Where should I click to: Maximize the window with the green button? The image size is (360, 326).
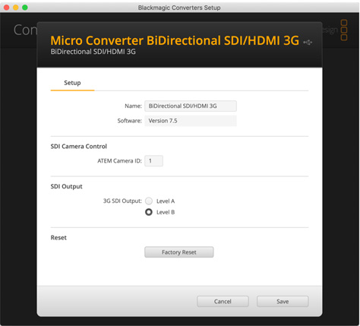25,8
